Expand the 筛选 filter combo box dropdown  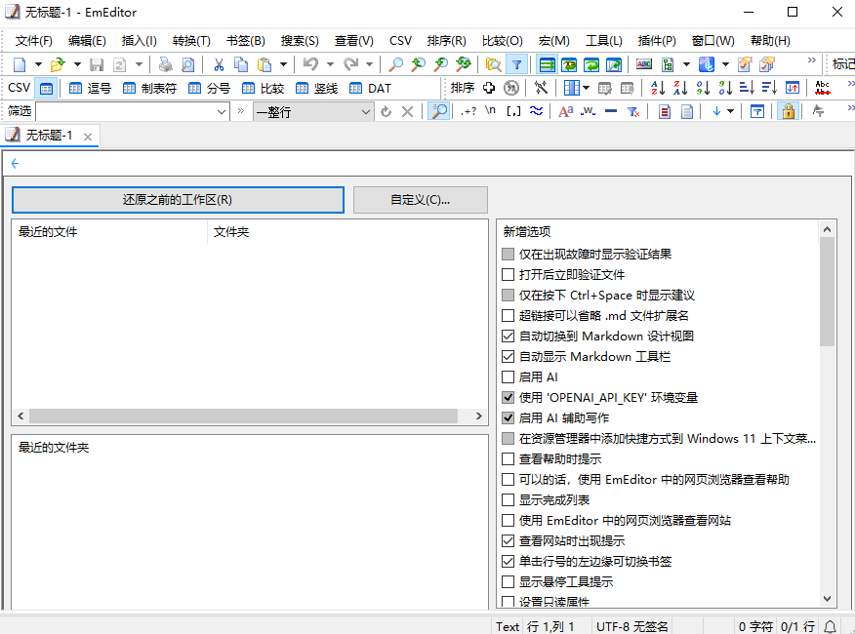(x=220, y=110)
